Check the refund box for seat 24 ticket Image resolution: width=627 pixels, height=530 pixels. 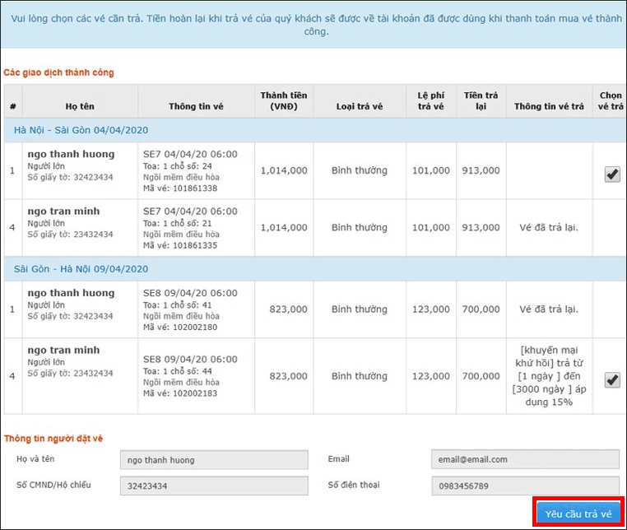pyautogui.click(x=611, y=174)
